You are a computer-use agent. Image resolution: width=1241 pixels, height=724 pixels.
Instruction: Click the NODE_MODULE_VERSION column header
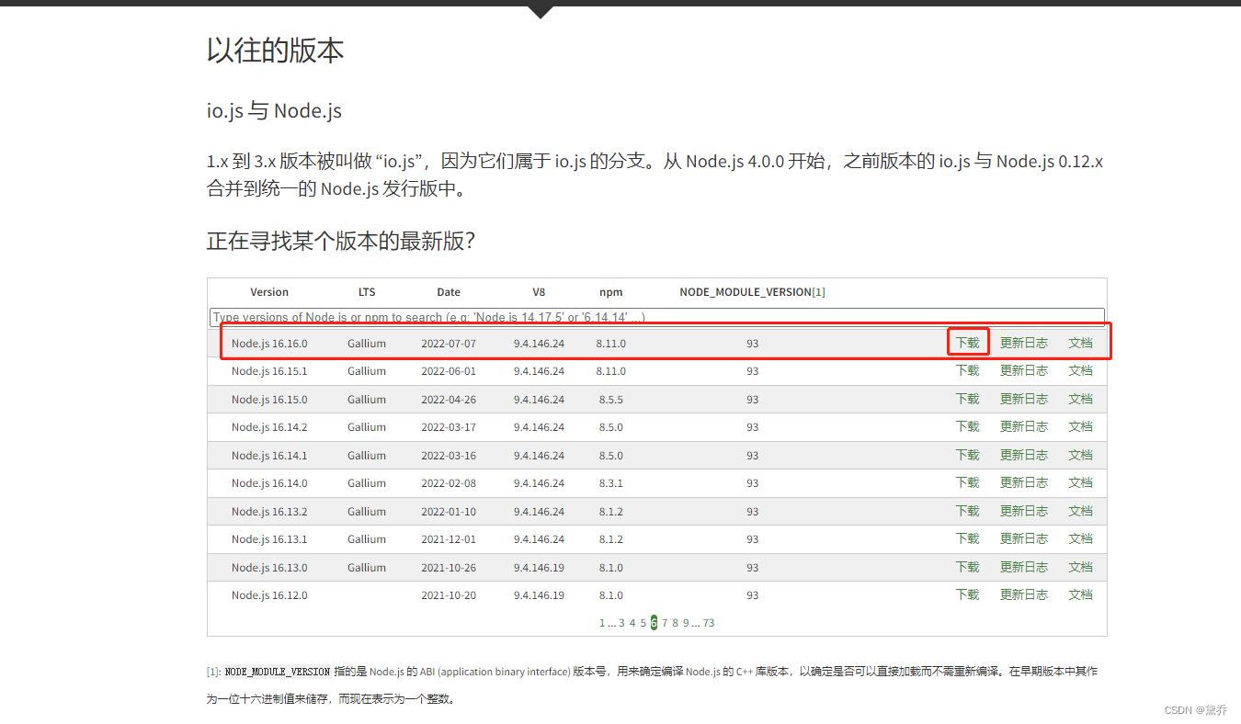tap(746, 292)
